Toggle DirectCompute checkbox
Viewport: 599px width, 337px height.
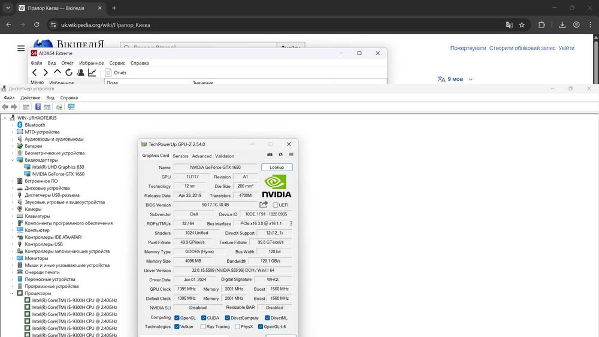[x=227, y=317]
